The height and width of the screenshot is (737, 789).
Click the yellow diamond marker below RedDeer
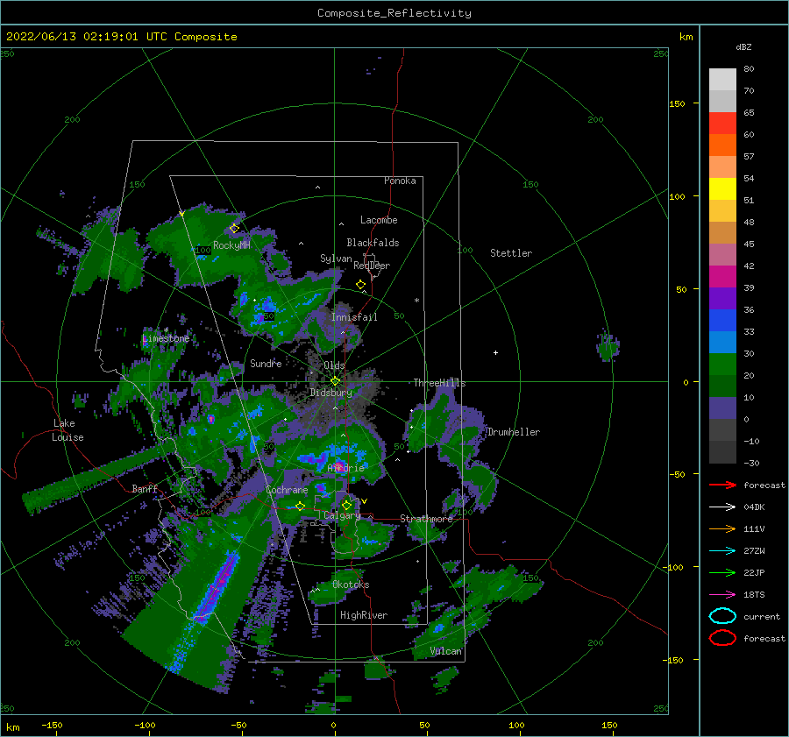point(361,285)
